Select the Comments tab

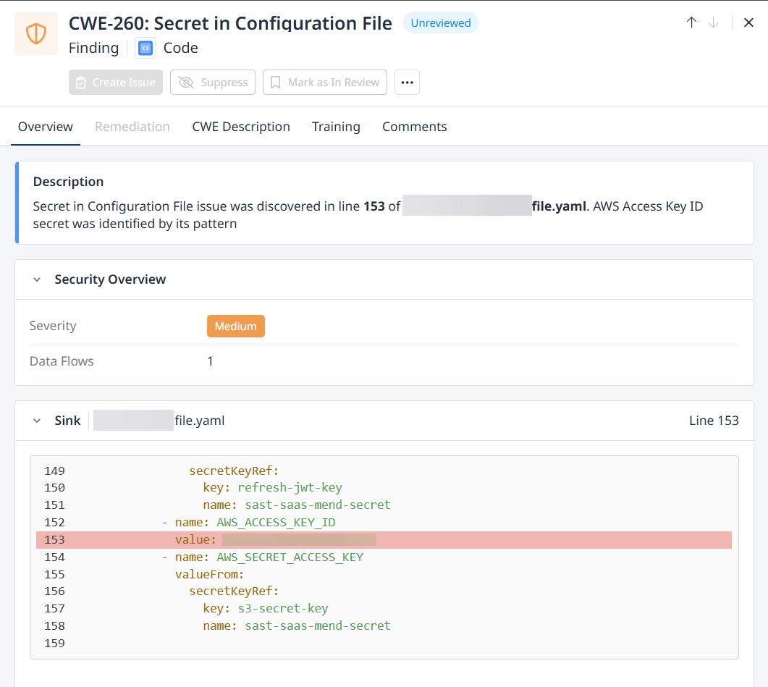(414, 126)
